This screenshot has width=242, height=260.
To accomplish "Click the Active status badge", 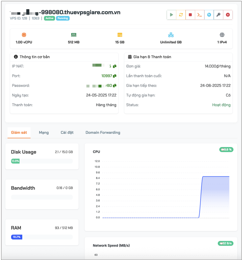I will (49, 18).
